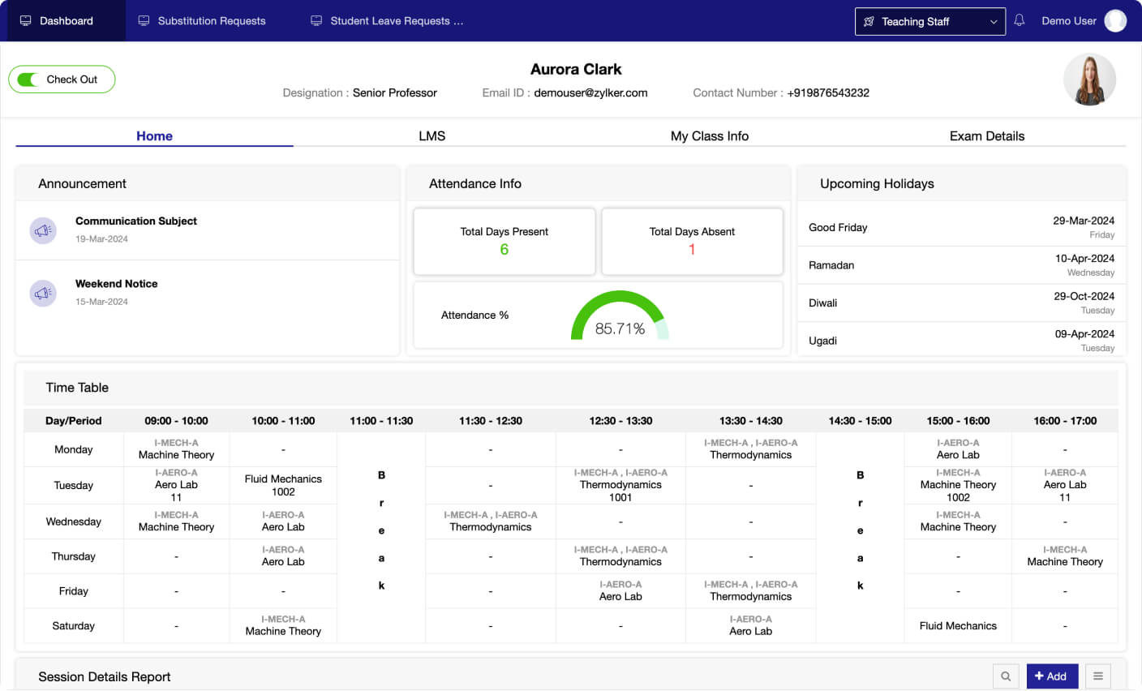Switch to the LMS tab

pyautogui.click(x=431, y=136)
